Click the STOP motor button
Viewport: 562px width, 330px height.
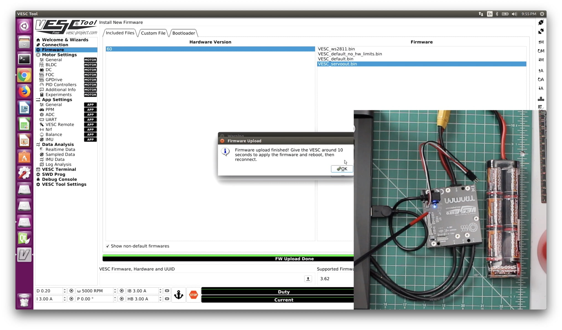pos(193,295)
